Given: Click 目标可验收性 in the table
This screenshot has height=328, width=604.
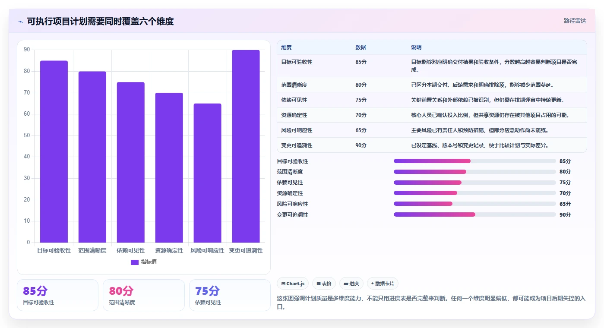Looking at the screenshot, I should click(297, 62).
